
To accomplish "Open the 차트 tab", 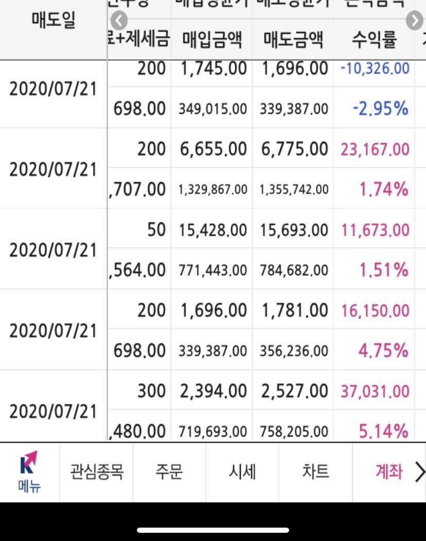I will [315, 472].
